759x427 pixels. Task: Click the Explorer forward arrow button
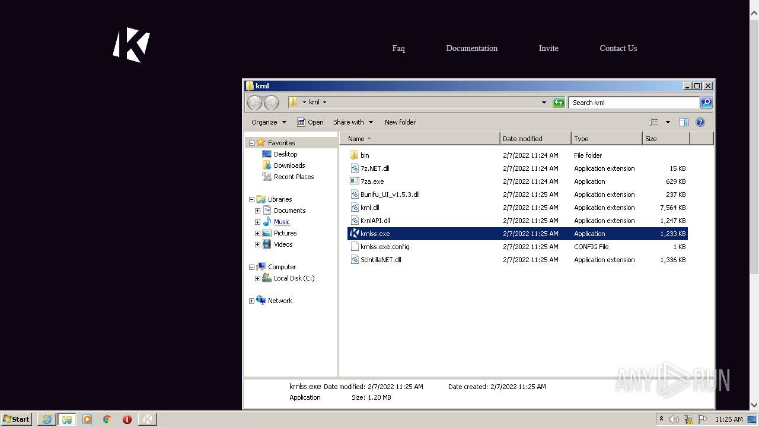(x=271, y=103)
